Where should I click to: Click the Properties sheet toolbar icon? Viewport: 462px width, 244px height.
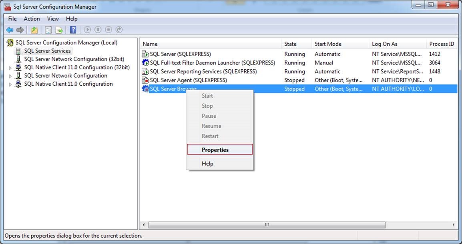coord(48,30)
